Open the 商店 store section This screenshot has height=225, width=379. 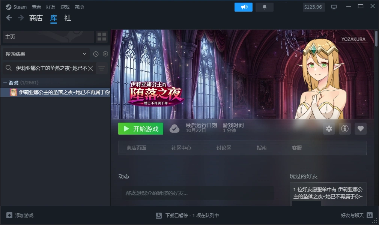click(x=36, y=18)
